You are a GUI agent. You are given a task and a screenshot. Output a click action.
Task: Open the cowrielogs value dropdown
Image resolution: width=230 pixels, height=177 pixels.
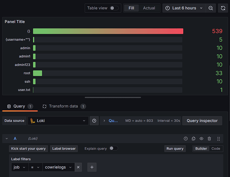59,167
